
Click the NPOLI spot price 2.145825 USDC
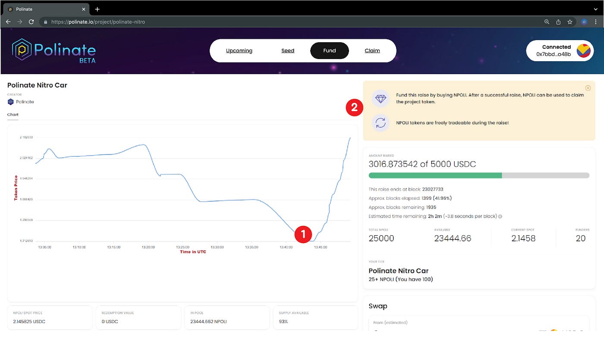[x=29, y=321]
